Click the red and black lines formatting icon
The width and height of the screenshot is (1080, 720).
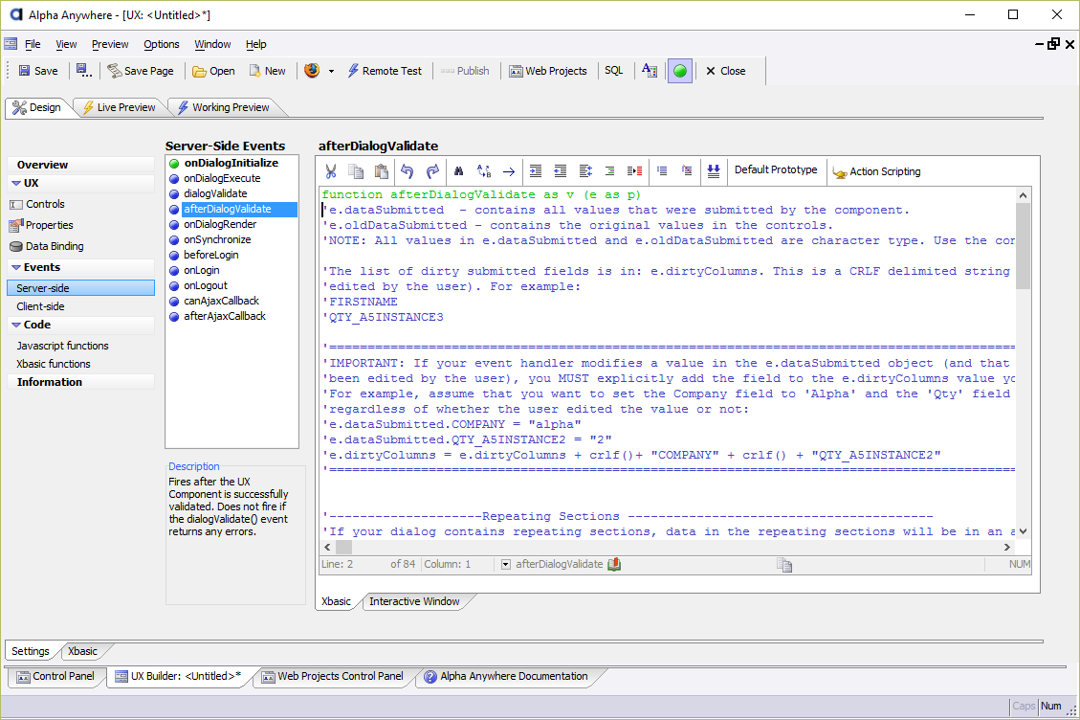coord(634,171)
